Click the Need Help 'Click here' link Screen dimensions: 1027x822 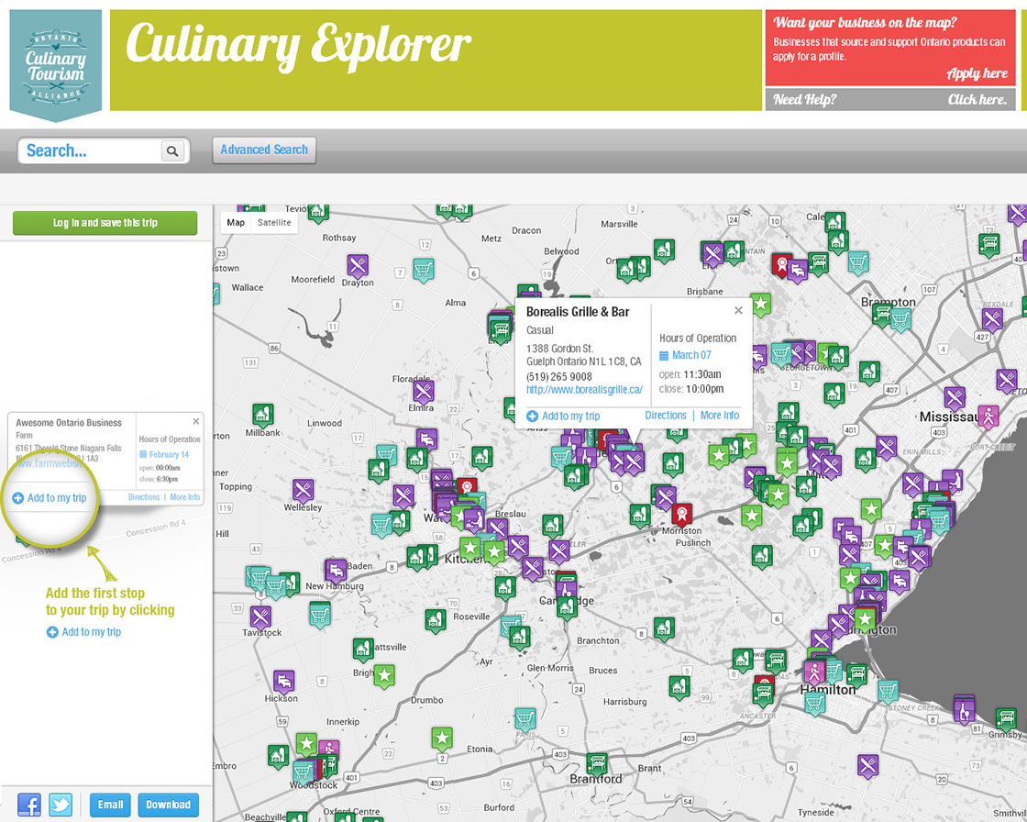point(977,100)
